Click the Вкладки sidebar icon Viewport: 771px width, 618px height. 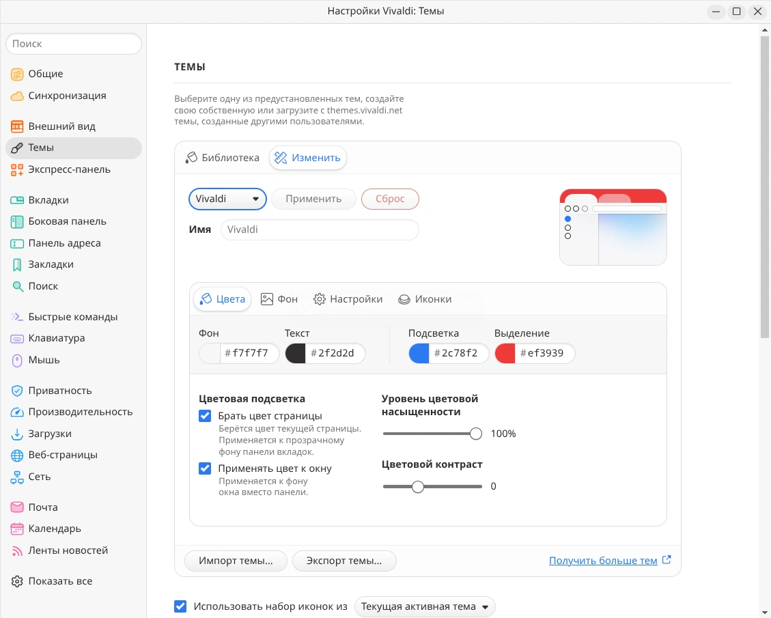click(17, 200)
